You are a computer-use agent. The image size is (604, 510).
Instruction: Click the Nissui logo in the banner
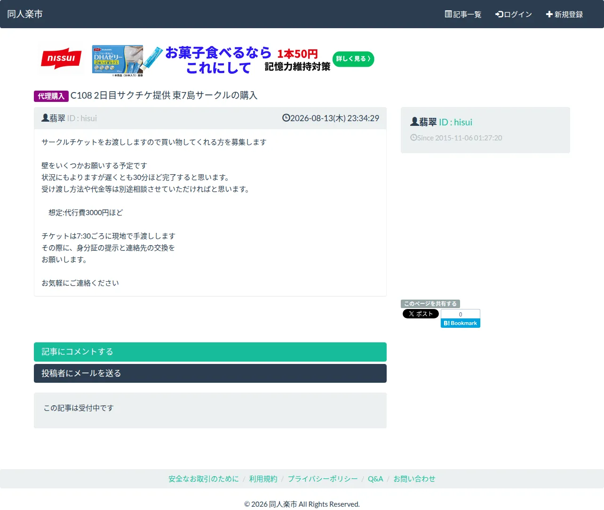pos(61,59)
